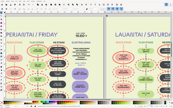This screenshot has width=173, height=108.
Task: Open the units dropdown in controls bar
Action: click(103, 9)
